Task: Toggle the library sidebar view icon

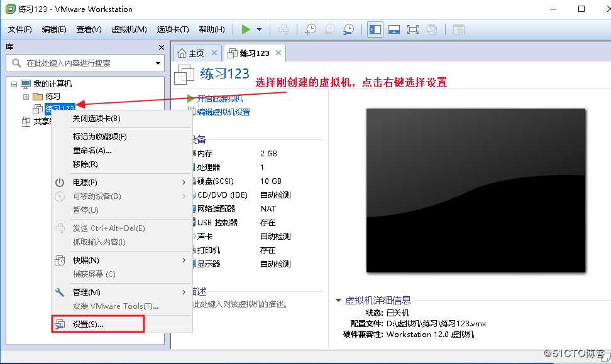Action: [x=375, y=29]
